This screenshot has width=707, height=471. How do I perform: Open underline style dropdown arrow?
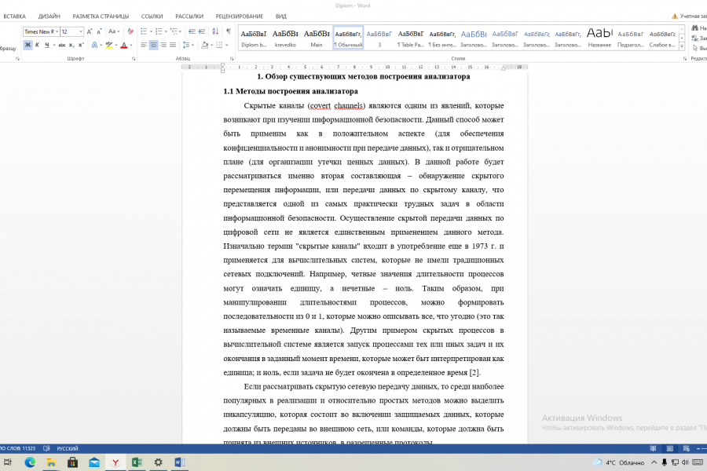pyautogui.click(x=53, y=45)
